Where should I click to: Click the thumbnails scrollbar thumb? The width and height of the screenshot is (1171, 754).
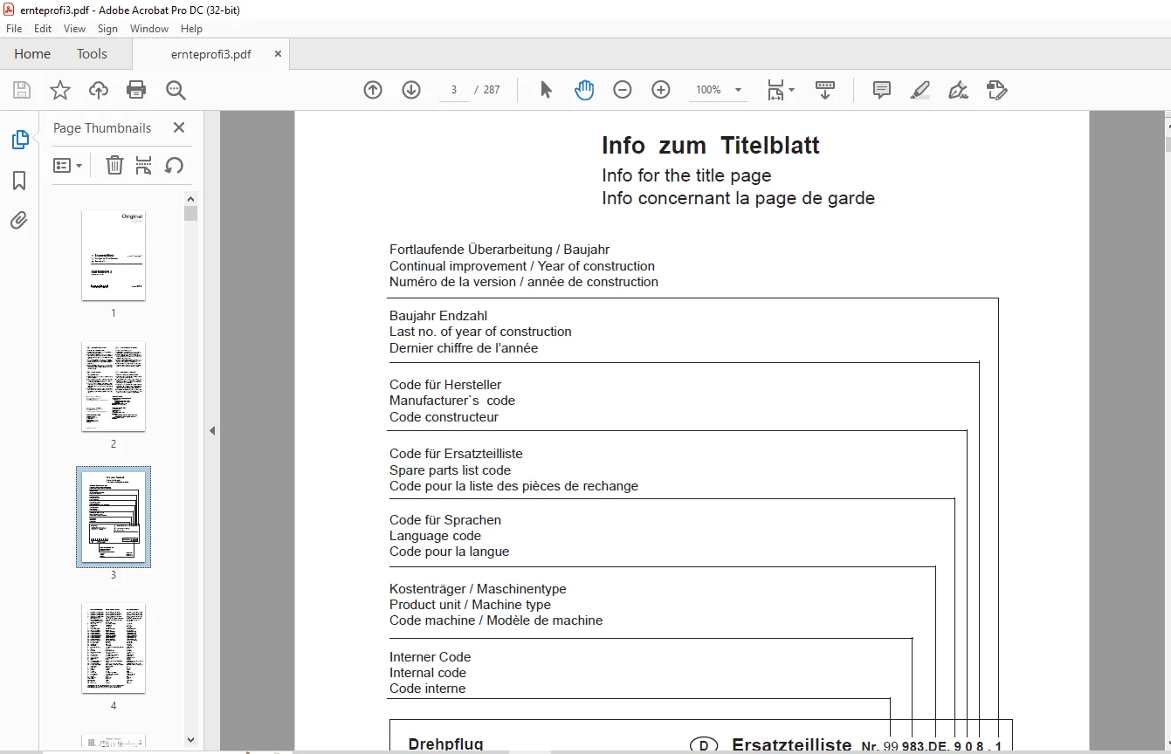[x=190, y=214]
